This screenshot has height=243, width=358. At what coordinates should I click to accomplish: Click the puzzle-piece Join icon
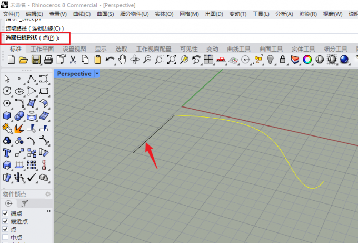7,128
